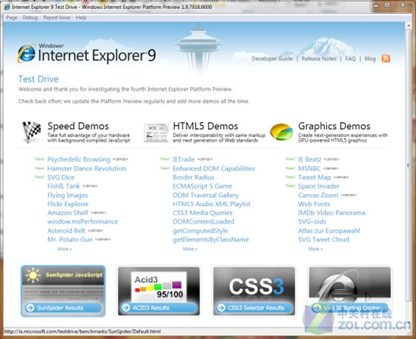Click the arrow icon beside SunSpider Results
The image size is (416, 339).
coord(30,307)
